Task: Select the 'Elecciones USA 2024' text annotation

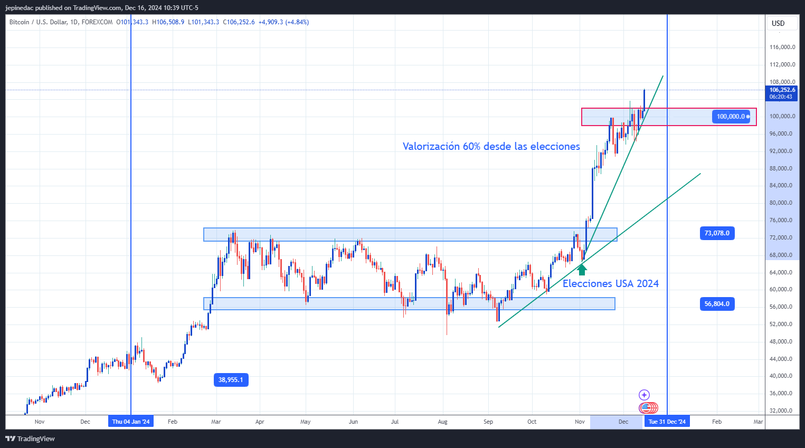Action: click(x=611, y=284)
